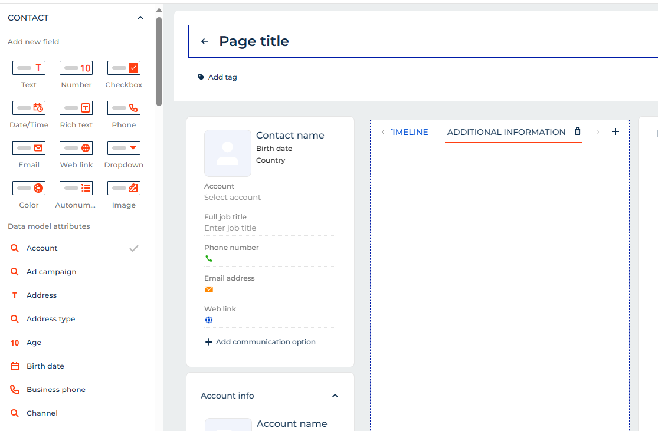Click the checkmark next to Account attribute
658x431 pixels.
pos(134,248)
